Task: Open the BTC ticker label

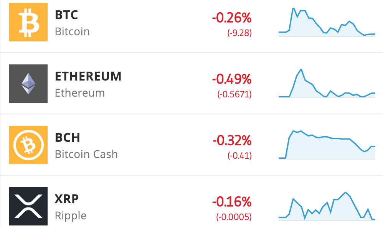Action: tap(66, 15)
